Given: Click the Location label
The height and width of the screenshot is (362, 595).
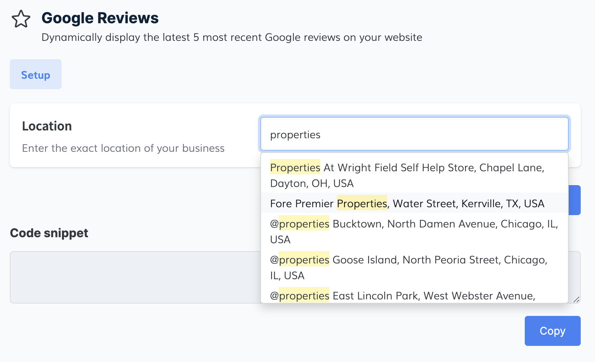Looking at the screenshot, I should coord(47,126).
